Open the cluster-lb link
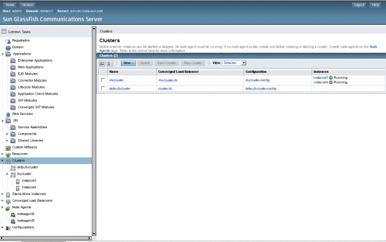The height and width of the screenshot is (242, 386). (165, 88)
